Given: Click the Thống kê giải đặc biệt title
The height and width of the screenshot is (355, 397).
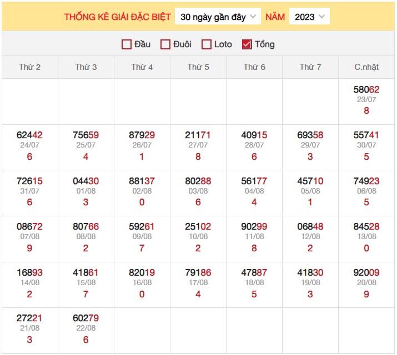Looking at the screenshot, I should point(118,17).
